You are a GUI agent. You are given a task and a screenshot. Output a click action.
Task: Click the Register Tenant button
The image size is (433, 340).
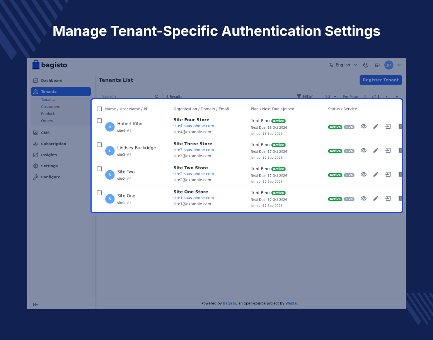point(380,80)
